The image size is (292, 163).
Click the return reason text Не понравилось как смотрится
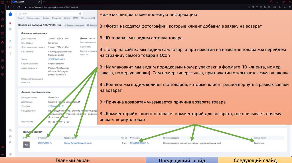point(192,143)
